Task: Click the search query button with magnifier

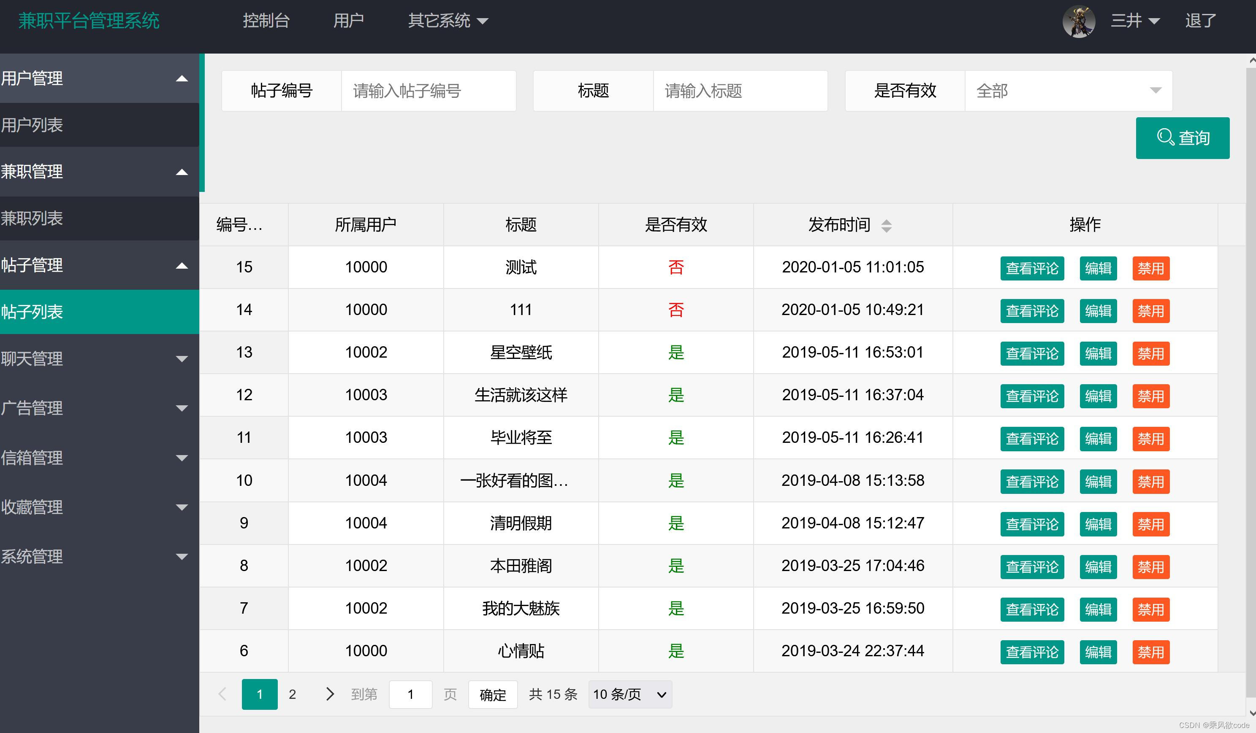Action: (x=1182, y=138)
